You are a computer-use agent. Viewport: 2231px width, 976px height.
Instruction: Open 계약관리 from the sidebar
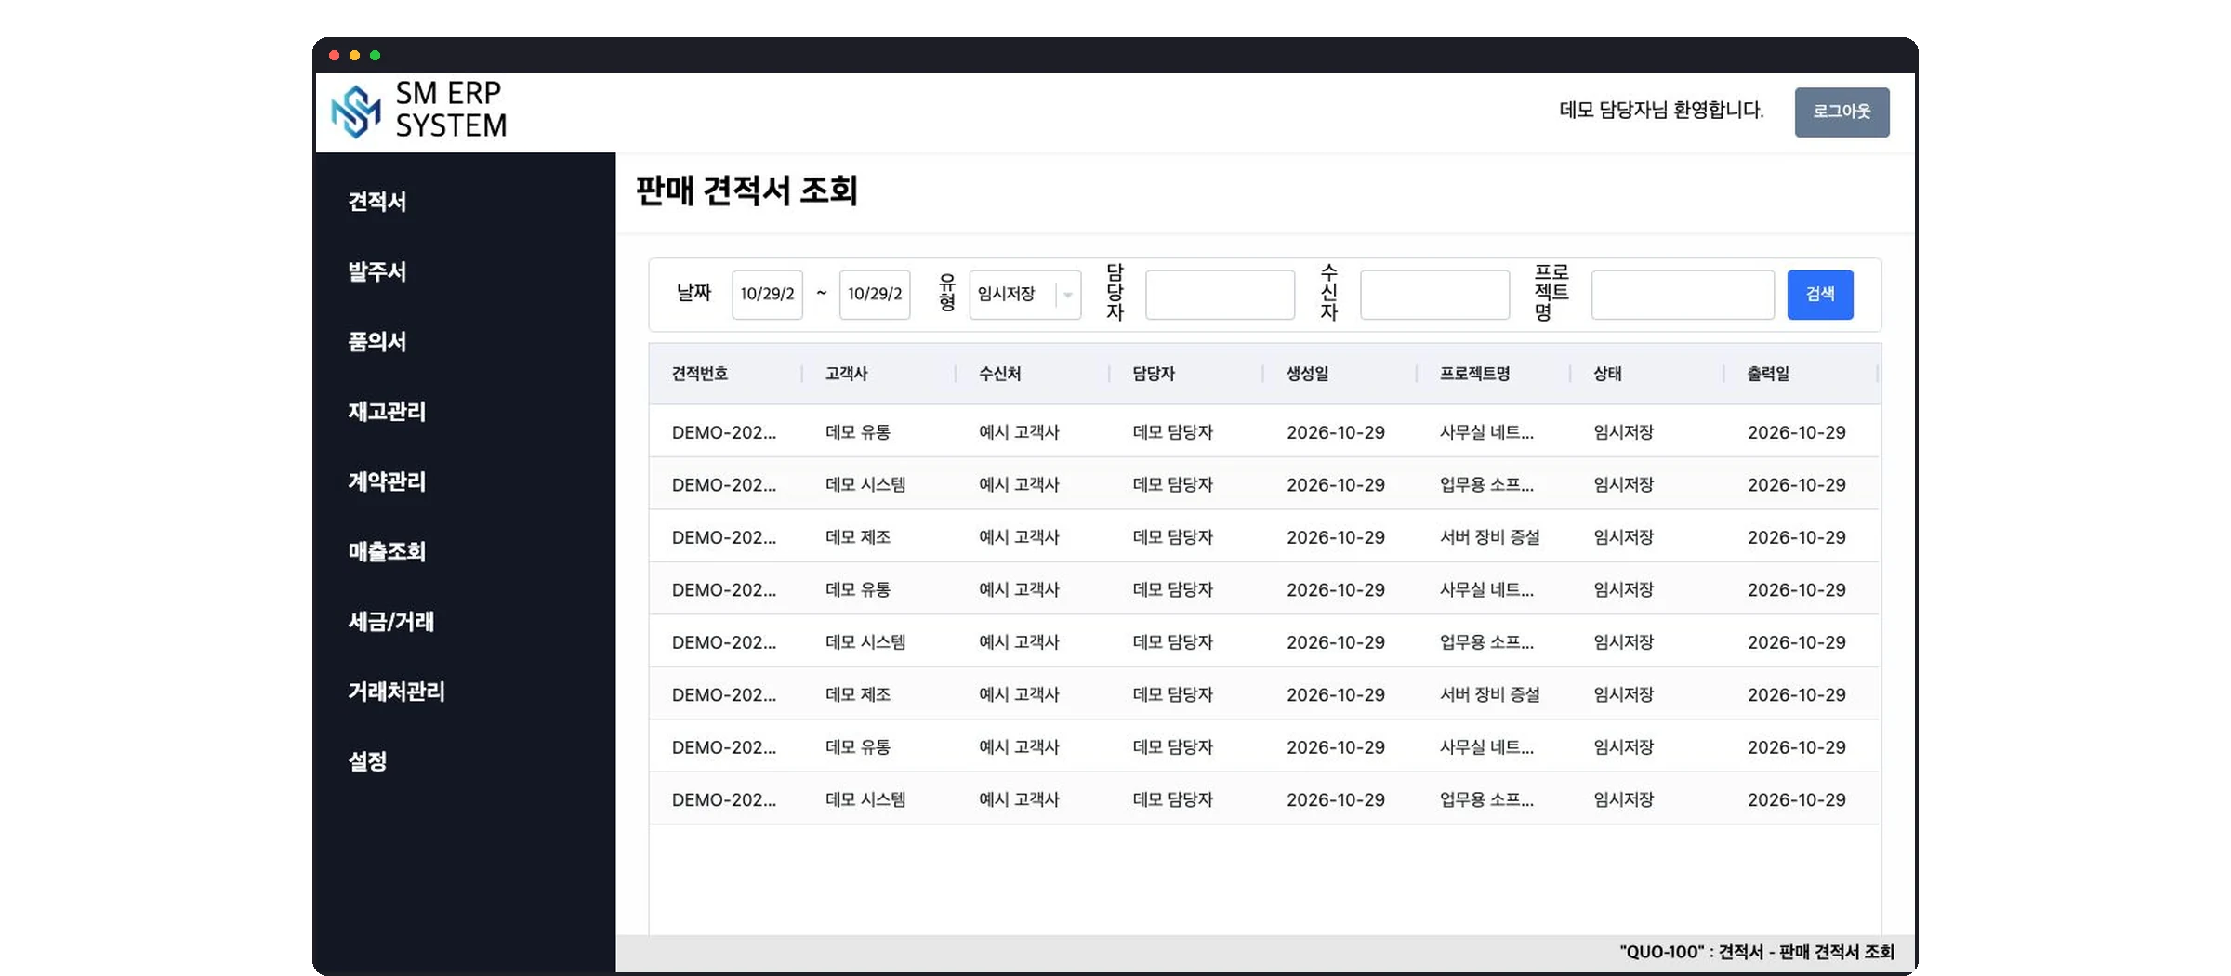(x=387, y=481)
